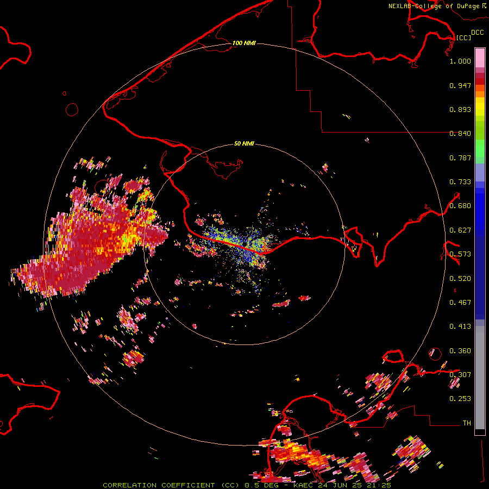Click the 0.573 scale value
The width and height of the screenshot is (489, 489).
tap(460, 254)
